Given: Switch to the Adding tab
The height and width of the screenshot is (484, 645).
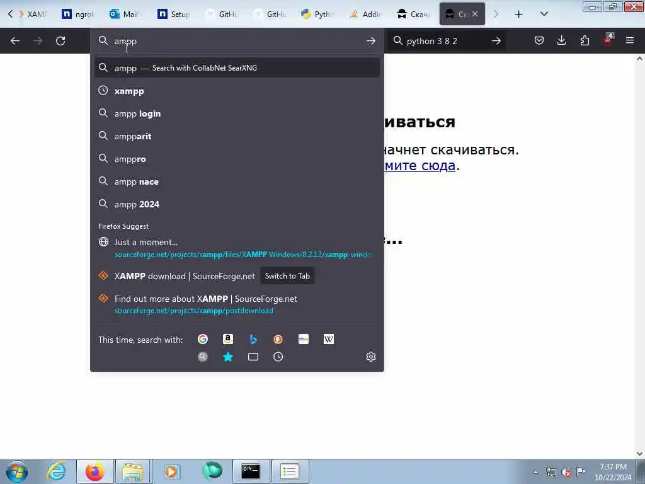Looking at the screenshot, I should pos(365,14).
